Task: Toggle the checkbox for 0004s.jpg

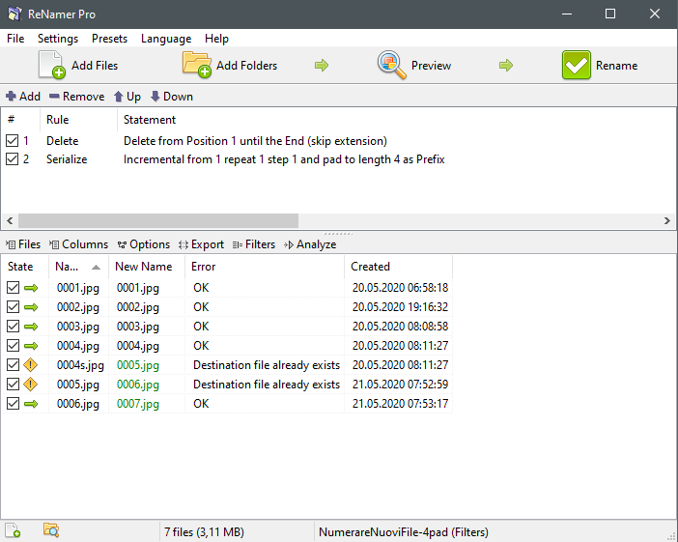Action: coord(13,364)
